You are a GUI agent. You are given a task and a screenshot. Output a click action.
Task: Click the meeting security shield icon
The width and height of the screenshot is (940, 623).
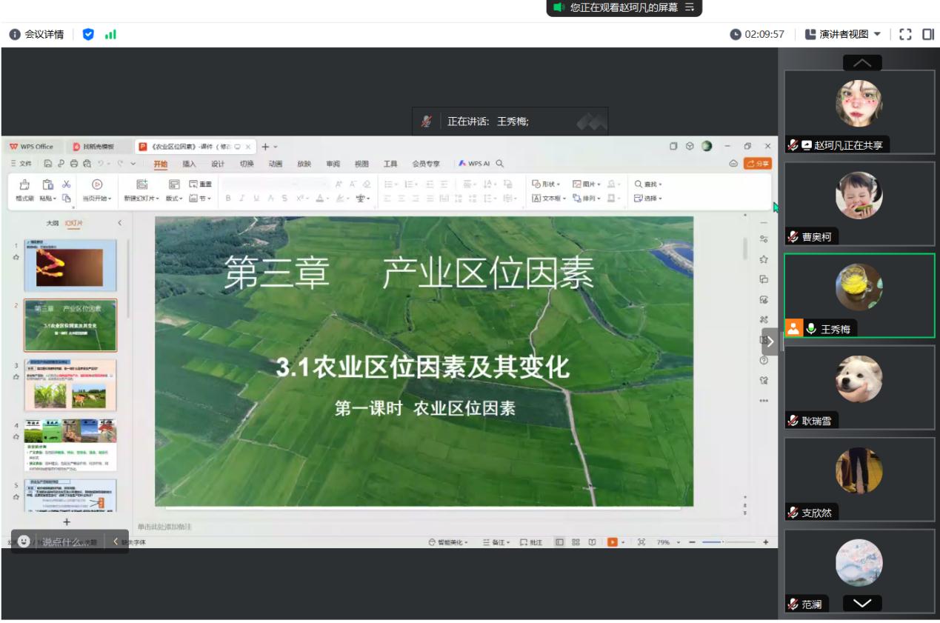pyautogui.click(x=89, y=34)
